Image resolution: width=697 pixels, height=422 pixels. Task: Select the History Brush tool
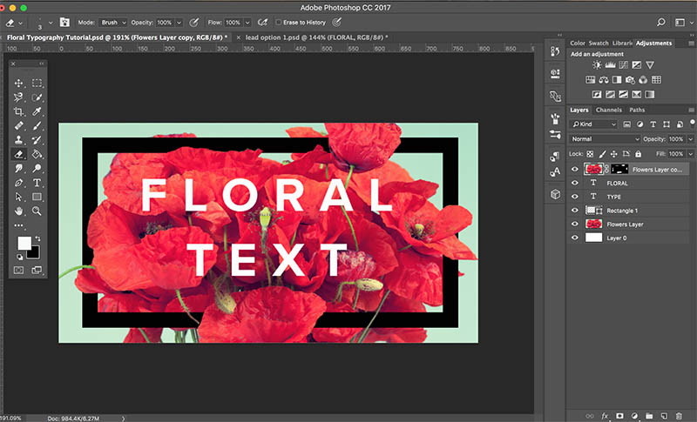tap(37, 140)
